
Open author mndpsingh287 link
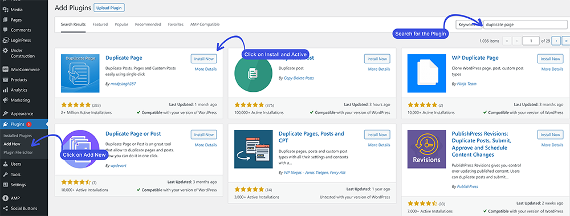tap(123, 84)
